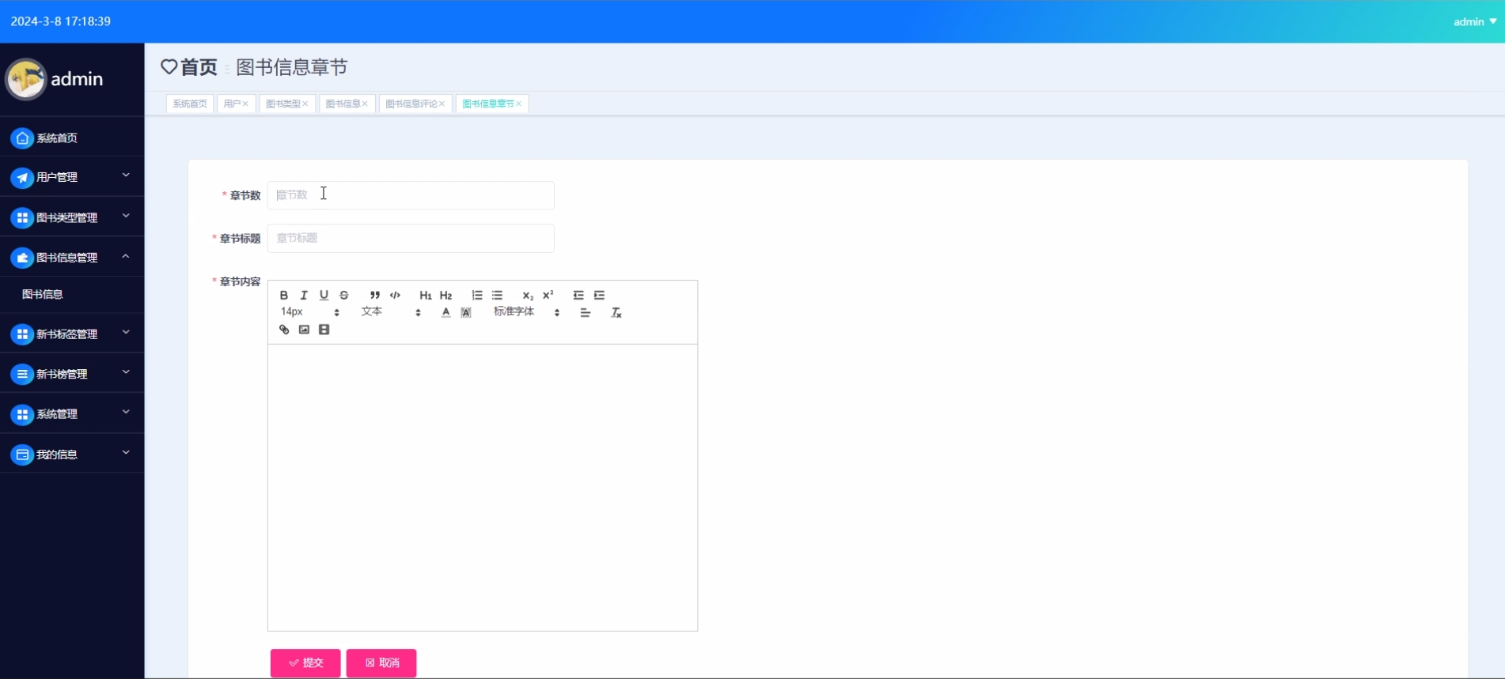Increase indent in editor

[599, 295]
